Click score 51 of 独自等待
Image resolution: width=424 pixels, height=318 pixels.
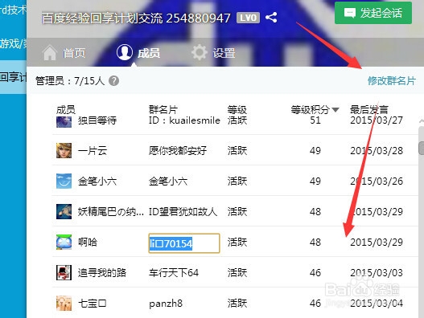tap(315, 120)
